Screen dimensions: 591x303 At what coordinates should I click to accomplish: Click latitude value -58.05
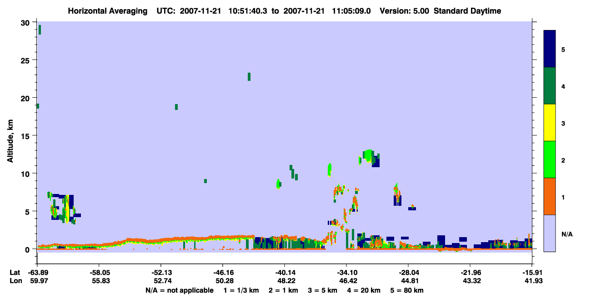pos(99,273)
